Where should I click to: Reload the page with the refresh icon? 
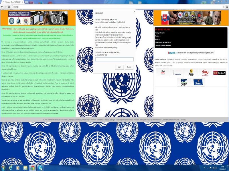click(9, 7)
